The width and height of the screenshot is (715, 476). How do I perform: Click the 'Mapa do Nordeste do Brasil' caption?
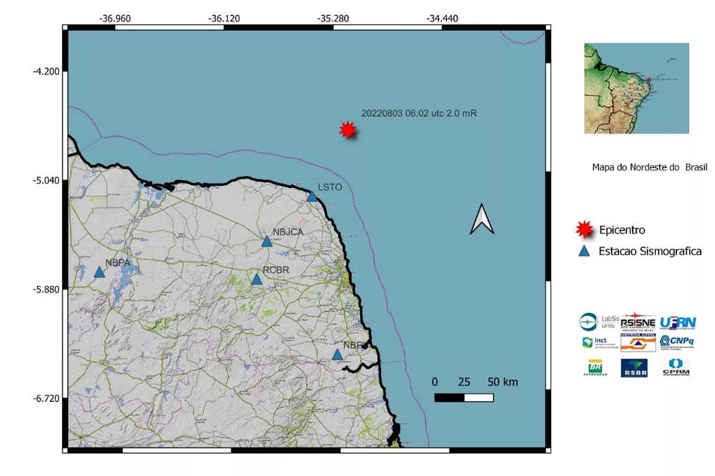[x=649, y=167]
